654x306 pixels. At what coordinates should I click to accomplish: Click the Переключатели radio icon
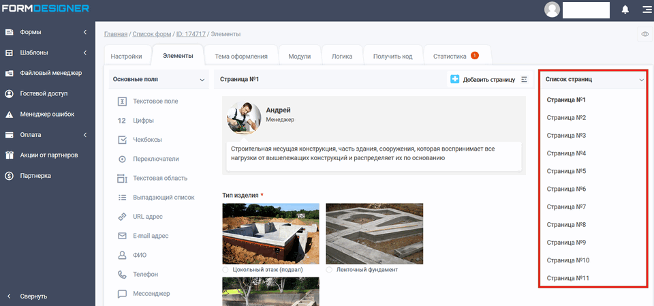point(122,159)
